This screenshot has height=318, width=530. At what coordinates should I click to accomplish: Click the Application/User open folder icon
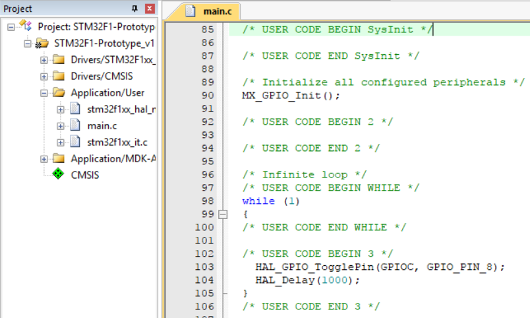pyautogui.click(x=59, y=92)
